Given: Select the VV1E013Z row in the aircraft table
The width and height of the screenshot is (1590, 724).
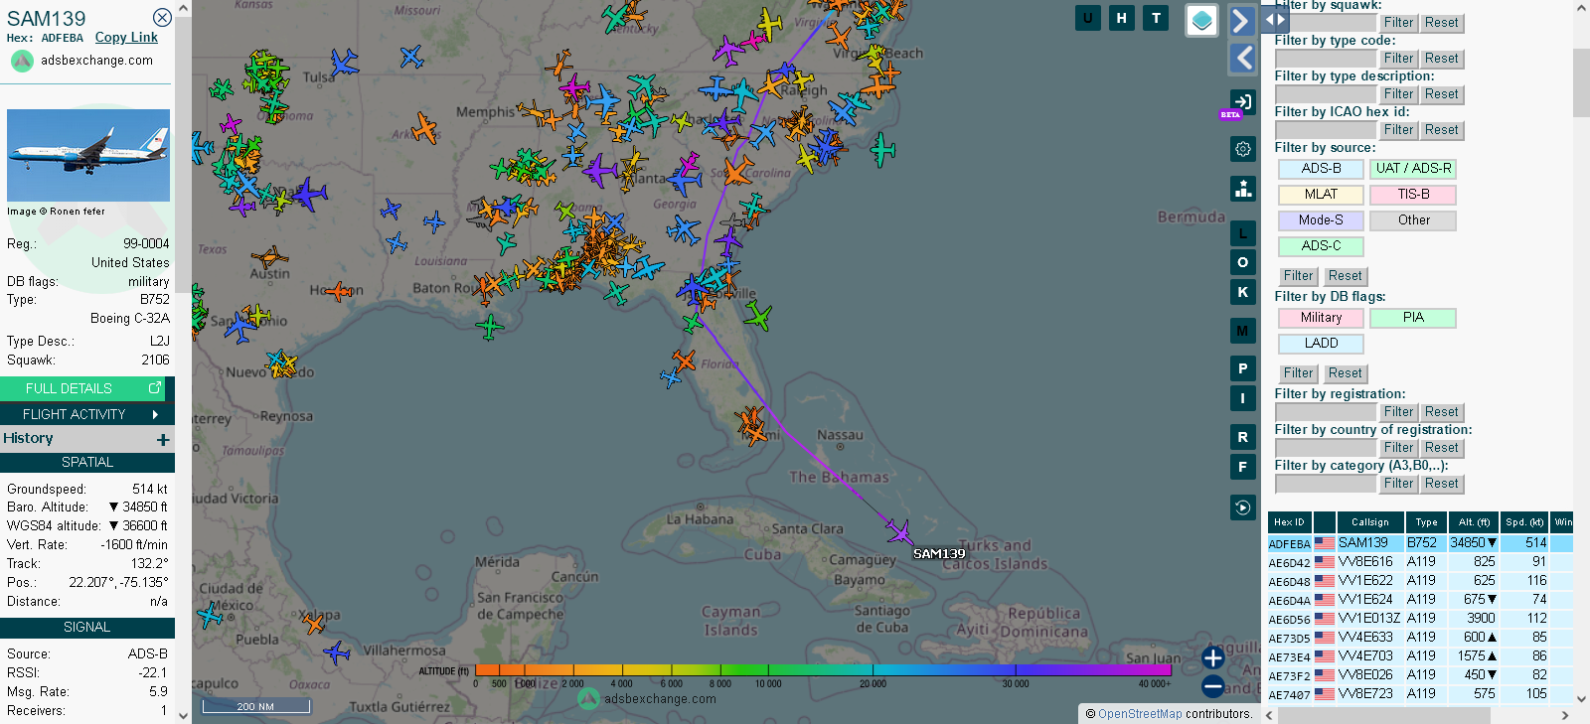Looking at the screenshot, I should click(x=1420, y=619).
